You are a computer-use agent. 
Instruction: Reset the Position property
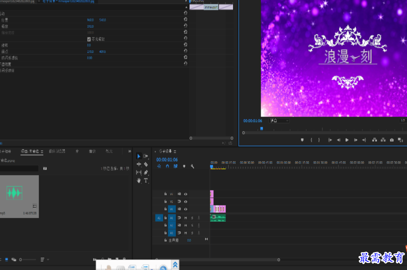tap(185, 19)
